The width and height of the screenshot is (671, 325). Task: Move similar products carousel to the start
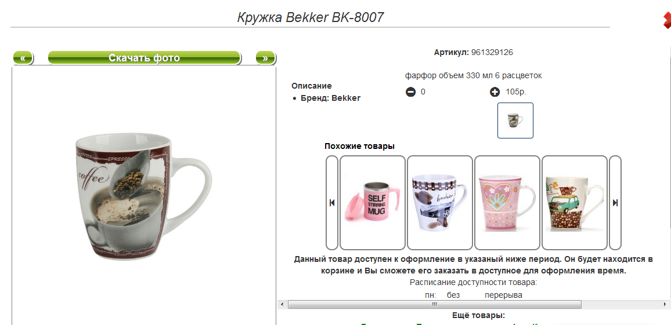tap(332, 202)
